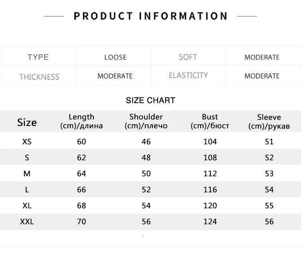
Task: Select the SOFT label cell
Action: click(188, 57)
